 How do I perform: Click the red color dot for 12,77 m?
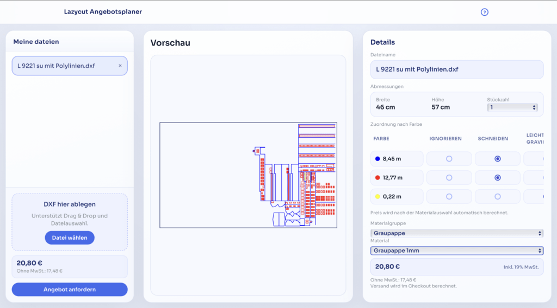click(377, 178)
